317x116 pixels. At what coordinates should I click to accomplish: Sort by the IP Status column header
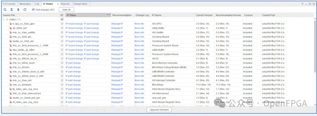pyautogui.click(x=88, y=15)
